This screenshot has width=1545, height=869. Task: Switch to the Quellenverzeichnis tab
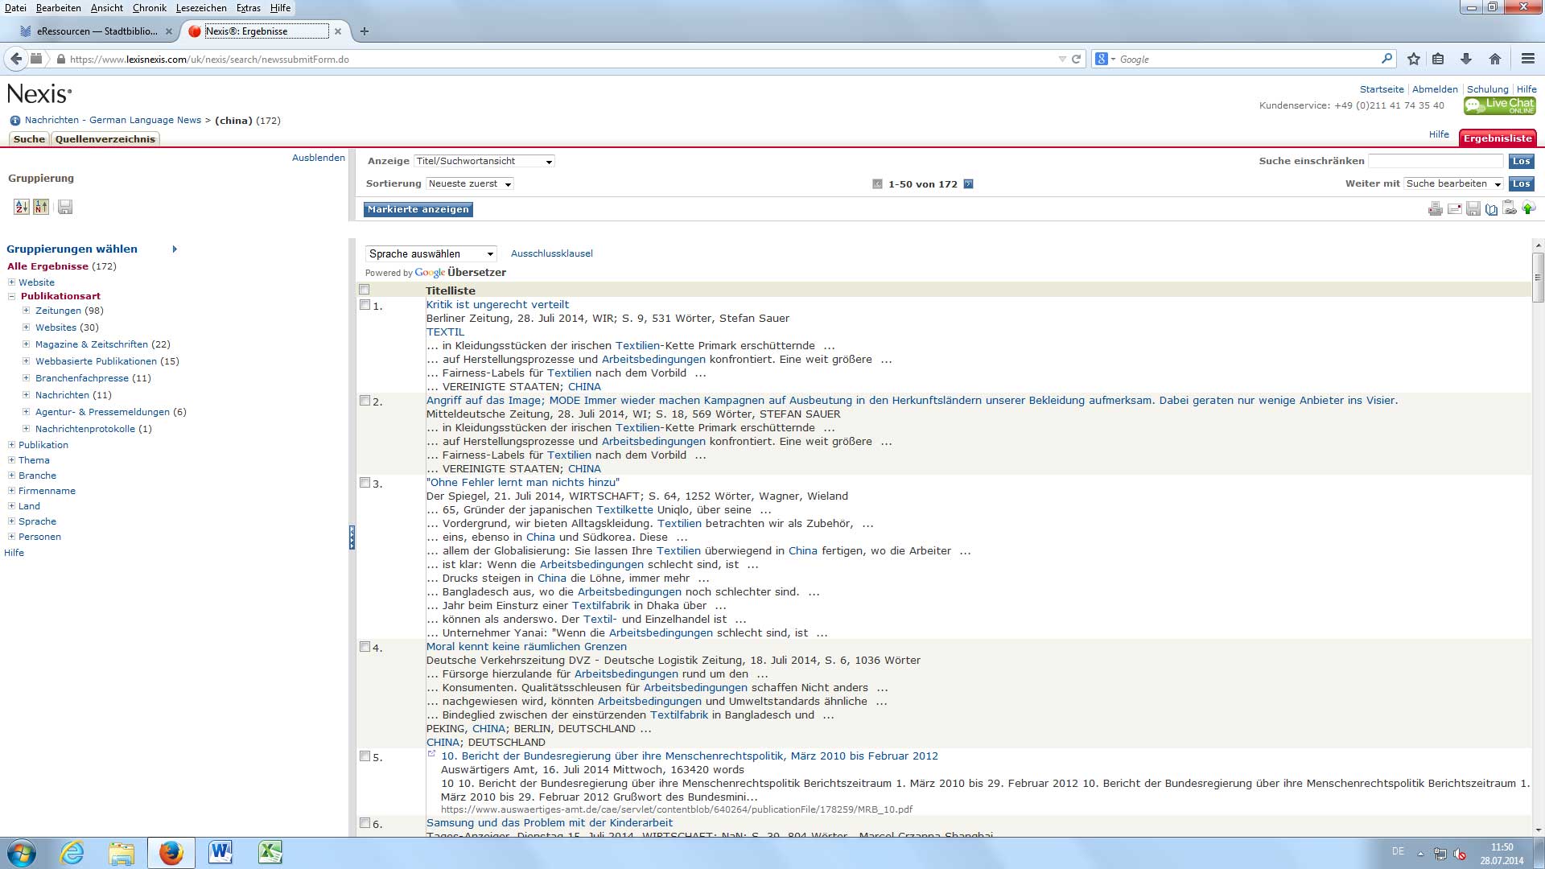105,139
